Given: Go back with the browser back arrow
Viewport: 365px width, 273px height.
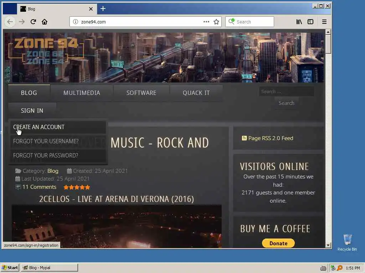Looking at the screenshot, I should point(10,22).
